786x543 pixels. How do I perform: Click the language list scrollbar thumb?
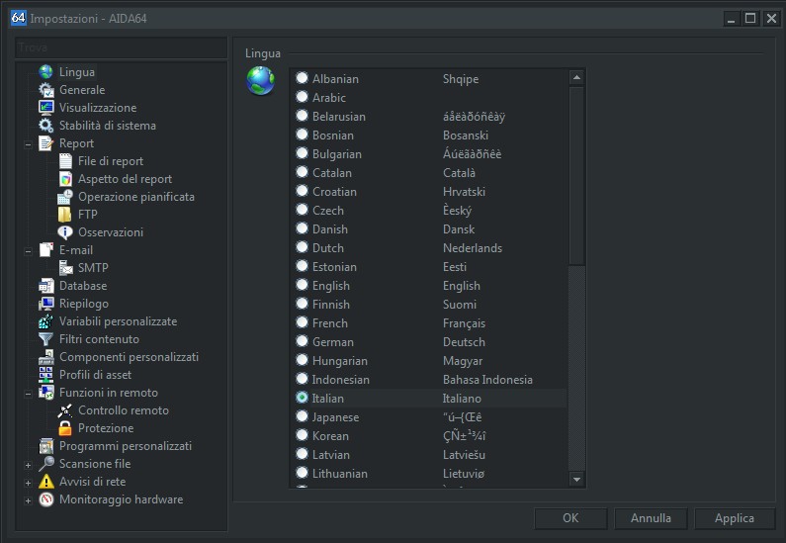click(x=576, y=176)
